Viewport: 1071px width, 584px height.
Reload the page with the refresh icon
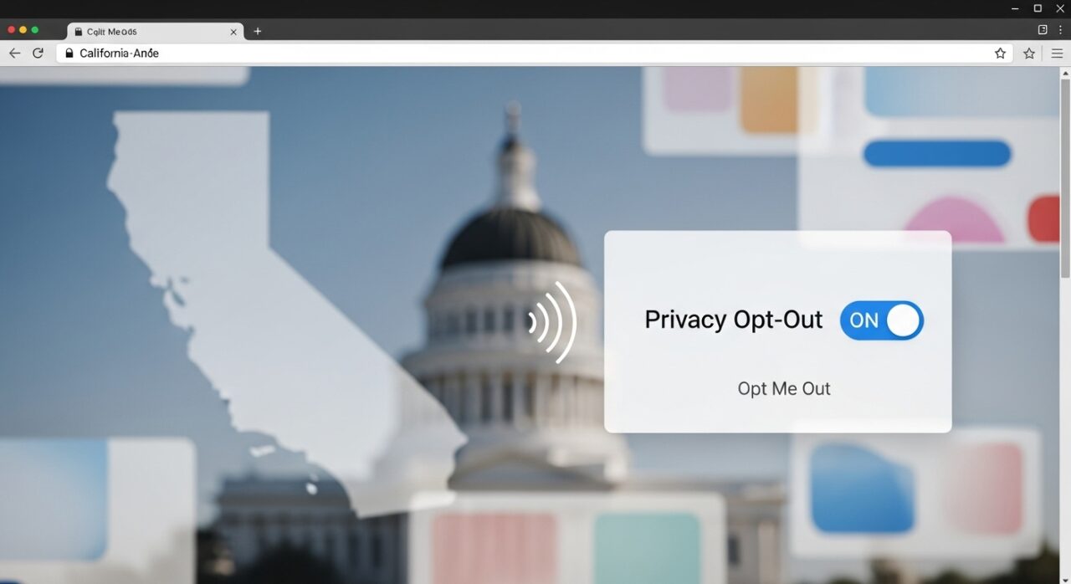pyautogui.click(x=38, y=53)
